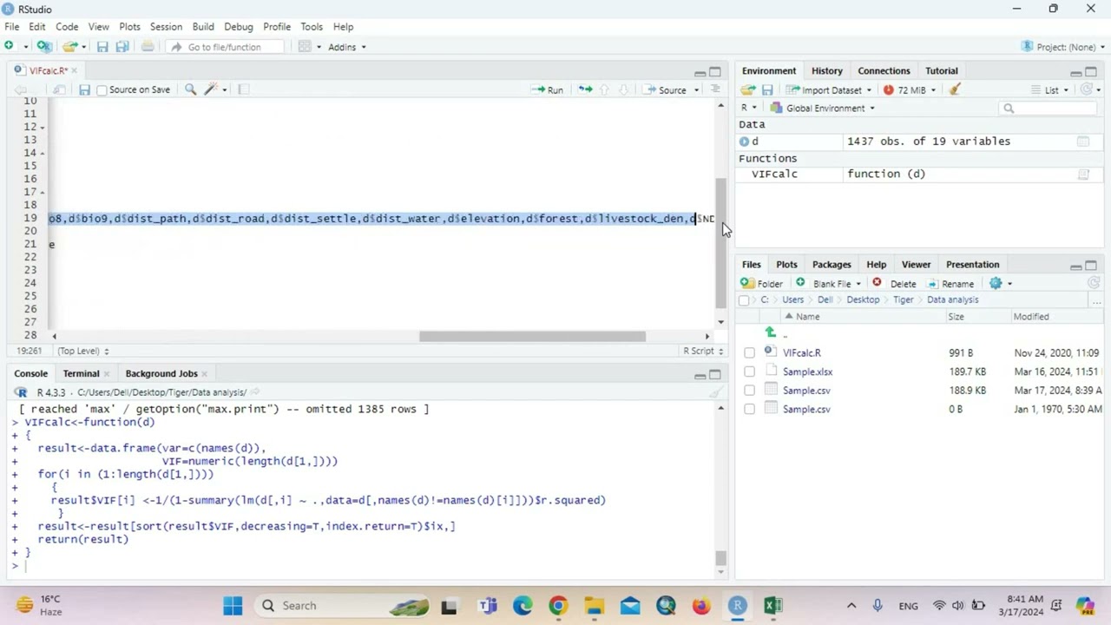Click the find/replace magnifier in editor
The width and height of the screenshot is (1111, 625).
pos(190,89)
